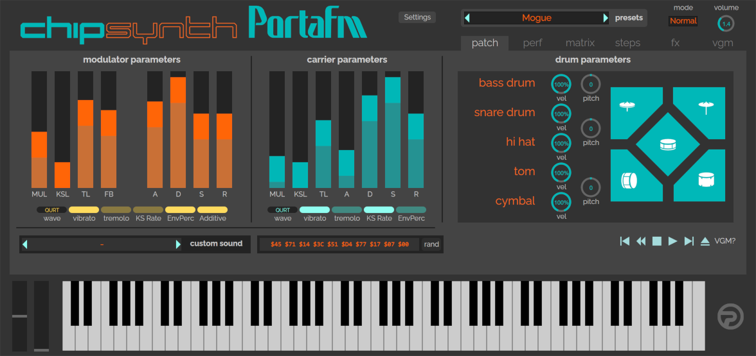Open the fx tab

coord(676,43)
